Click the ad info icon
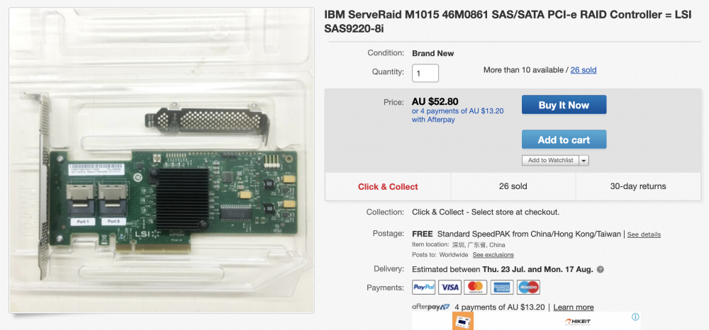709x330 pixels. 635,317
